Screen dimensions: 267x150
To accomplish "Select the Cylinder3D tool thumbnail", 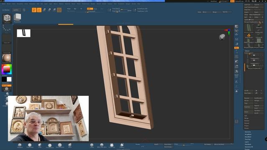I will pos(259,36).
